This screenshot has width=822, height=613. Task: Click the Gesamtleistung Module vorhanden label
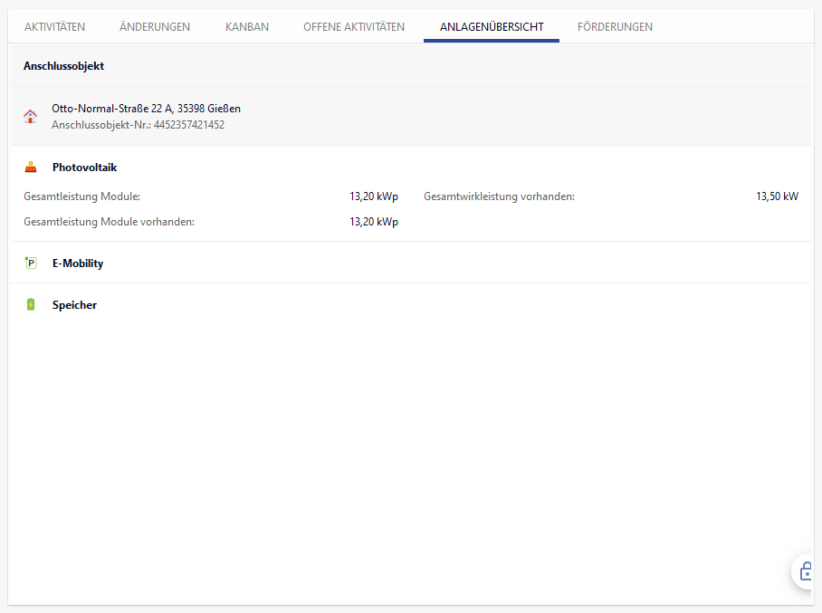[109, 222]
